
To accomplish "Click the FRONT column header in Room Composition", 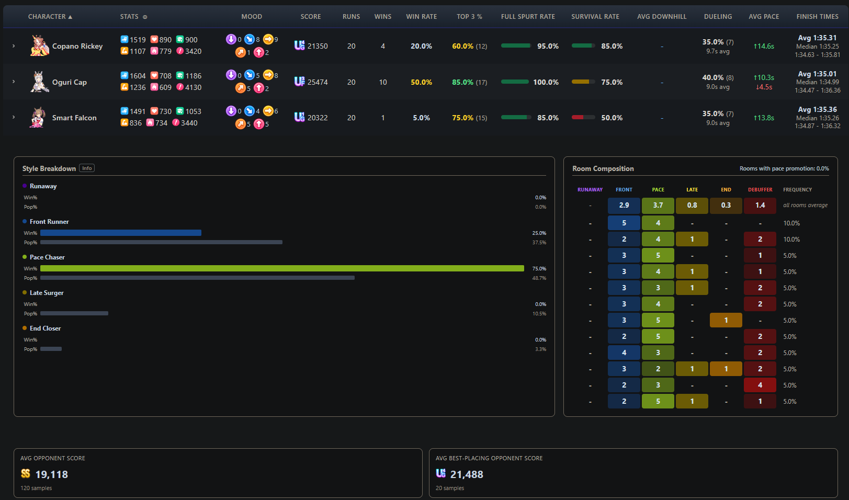I will click(x=624, y=190).
